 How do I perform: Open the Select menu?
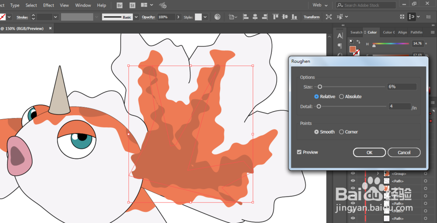[31, 5]
